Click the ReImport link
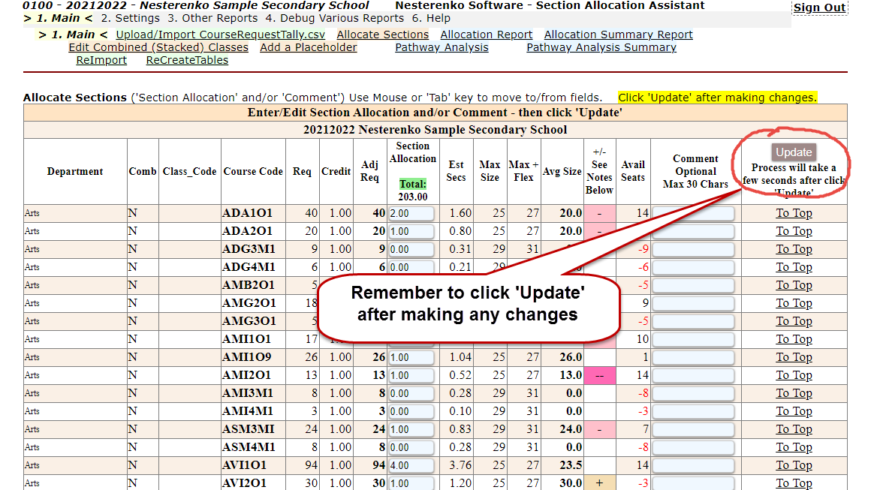871x490 pixels. point(101,60)
